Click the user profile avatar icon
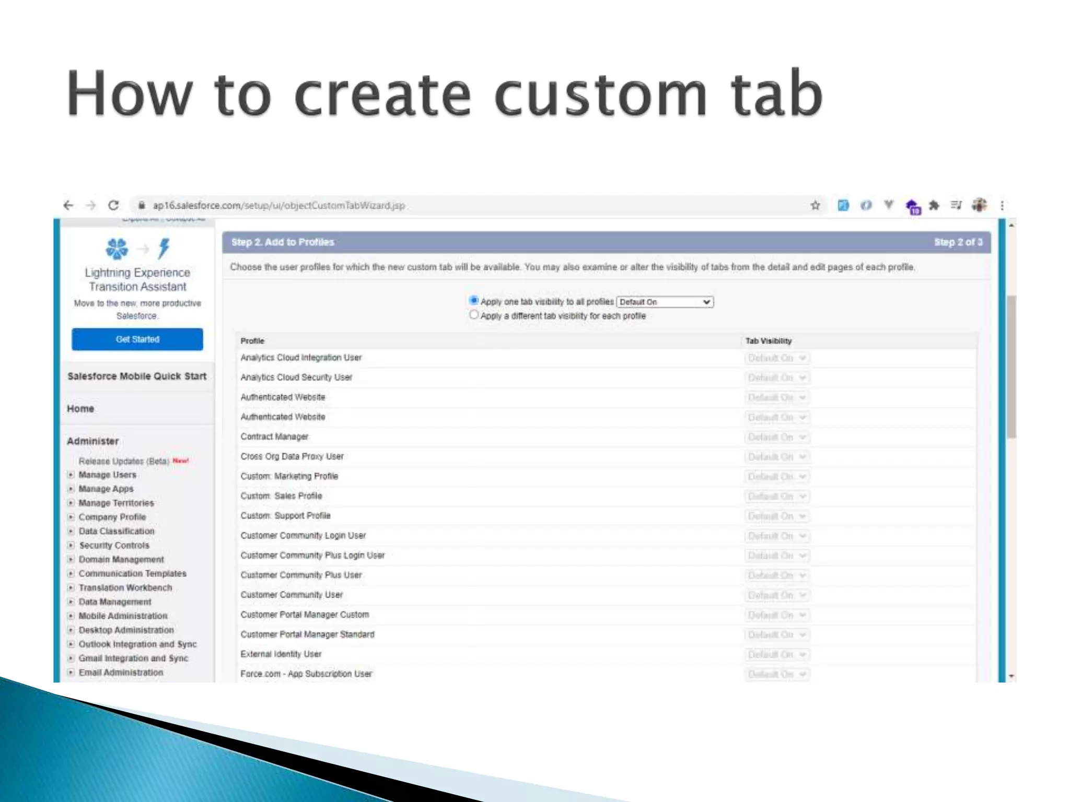The height and width of the screenshot is (802, 1070). point(979,205)
